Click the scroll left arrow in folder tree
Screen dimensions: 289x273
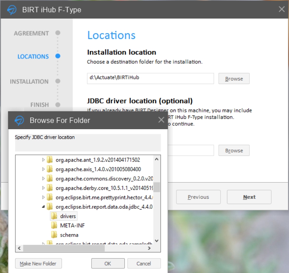pyautogui.click(x=19, y=248)
